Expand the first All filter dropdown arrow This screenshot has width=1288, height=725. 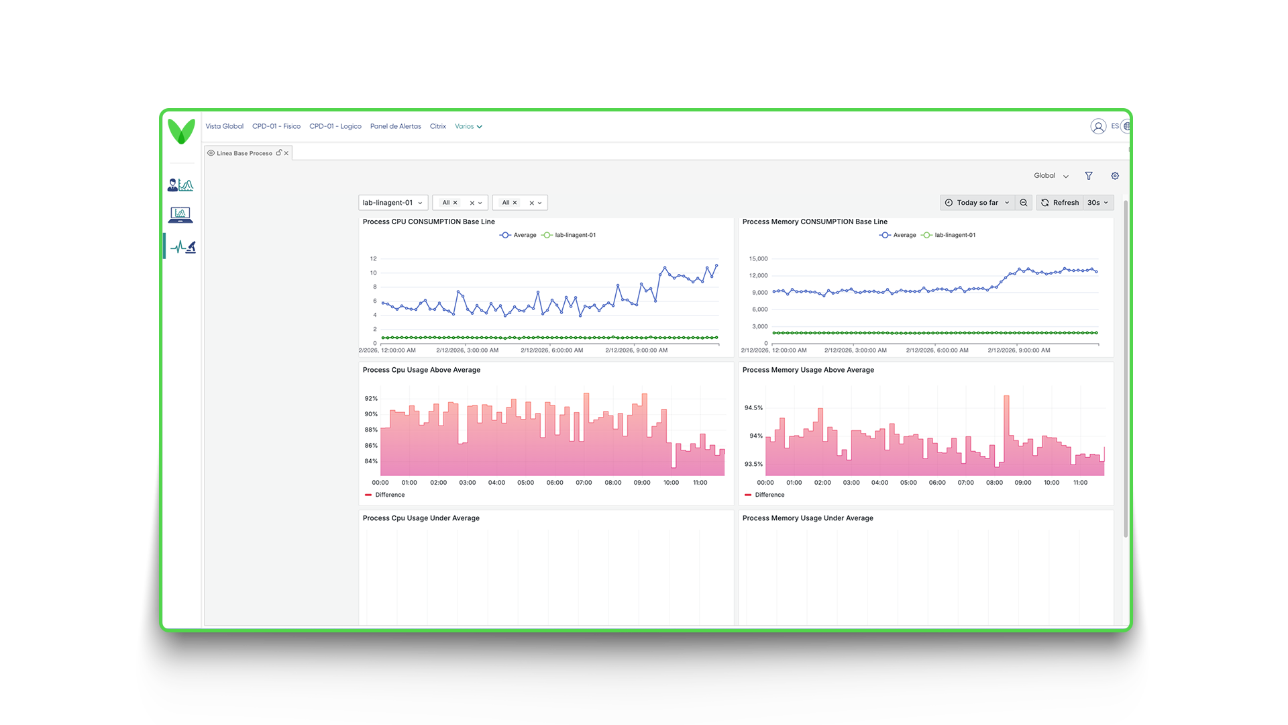pos(480,203)
